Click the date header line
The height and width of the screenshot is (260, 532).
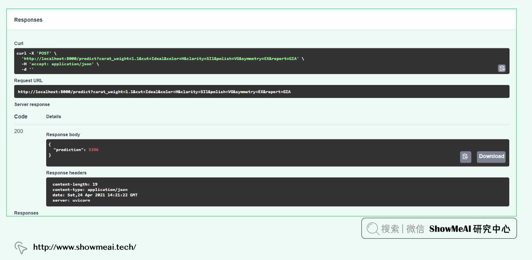95,195
